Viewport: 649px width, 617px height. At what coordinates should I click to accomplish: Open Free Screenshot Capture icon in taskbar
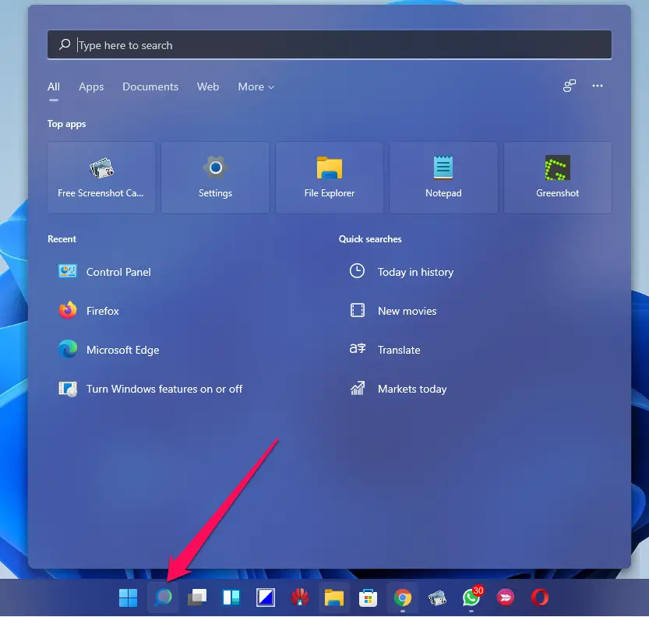(x=436, y=598)
